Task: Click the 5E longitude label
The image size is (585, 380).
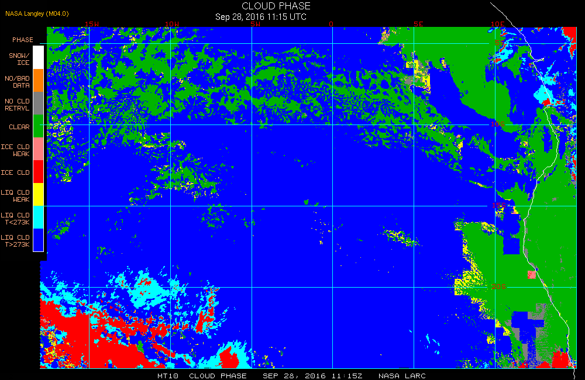Action: [418, 24]
